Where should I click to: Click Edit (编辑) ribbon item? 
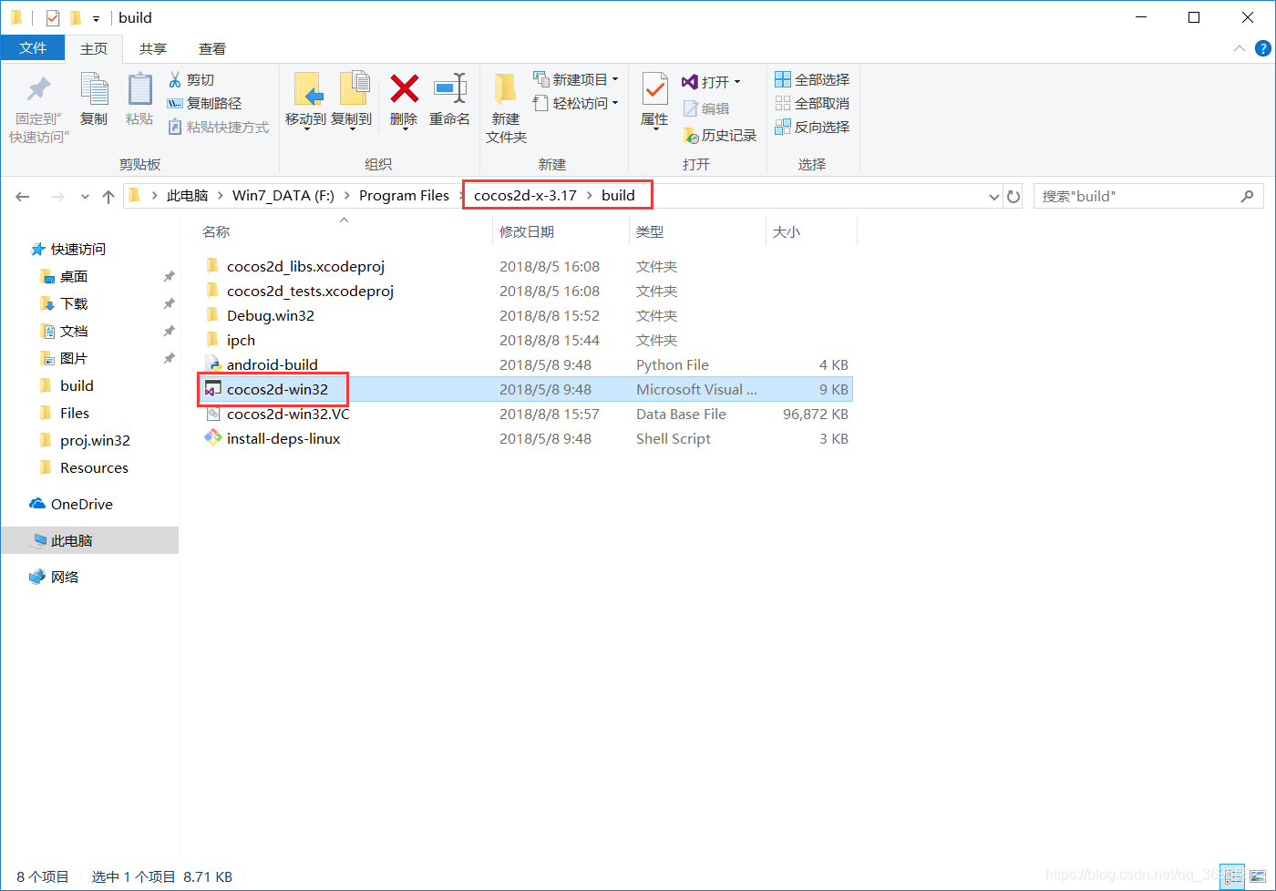click(x=706, y=108)
